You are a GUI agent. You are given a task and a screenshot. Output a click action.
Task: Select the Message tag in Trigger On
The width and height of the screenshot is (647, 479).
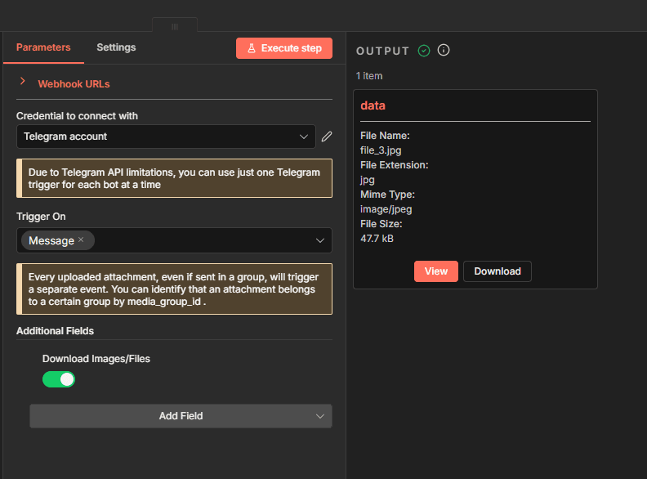pyautogui.click(x=51, y=240)
